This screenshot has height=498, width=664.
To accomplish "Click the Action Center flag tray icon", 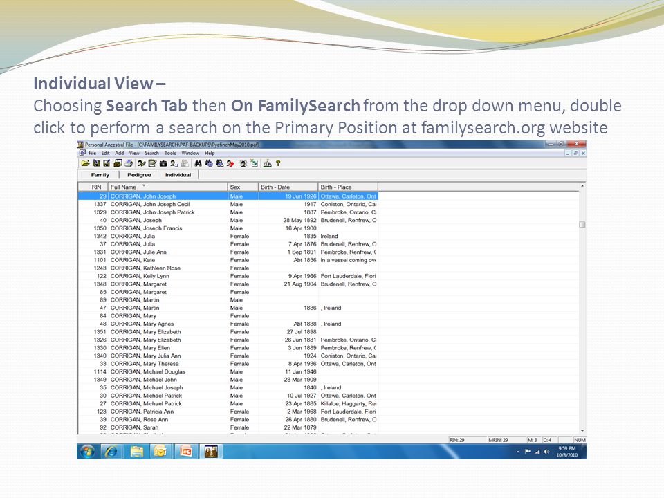I will click(x=528, y=452).
